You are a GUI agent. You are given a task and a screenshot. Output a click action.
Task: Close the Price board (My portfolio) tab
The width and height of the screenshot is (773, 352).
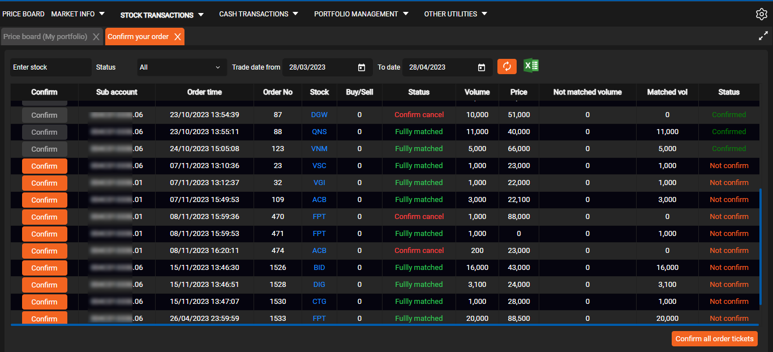pyautogui.click(x=96, y=37)
